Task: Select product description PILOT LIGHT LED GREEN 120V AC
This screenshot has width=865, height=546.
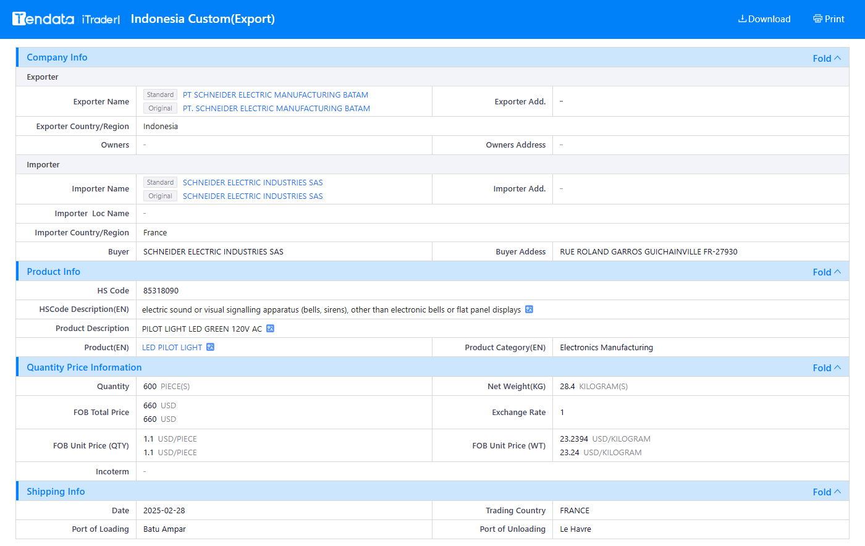Action: click(x=202, y=329)
